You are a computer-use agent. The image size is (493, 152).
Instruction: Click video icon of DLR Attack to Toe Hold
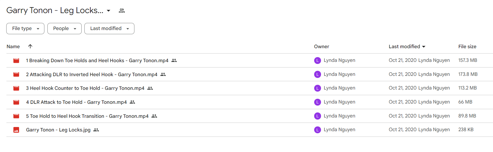16,102
